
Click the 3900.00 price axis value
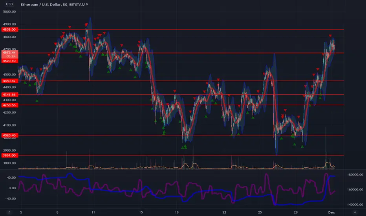[x=9, y=150]
